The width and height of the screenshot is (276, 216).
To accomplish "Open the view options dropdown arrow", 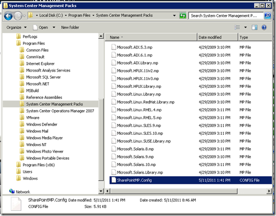I will tap(245, 28).
